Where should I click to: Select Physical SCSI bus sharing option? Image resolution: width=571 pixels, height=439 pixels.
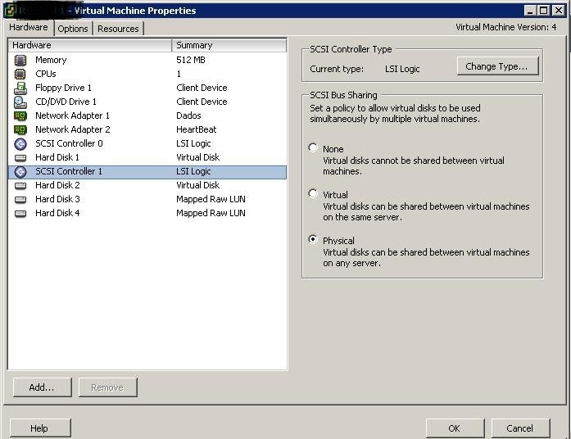313,239
